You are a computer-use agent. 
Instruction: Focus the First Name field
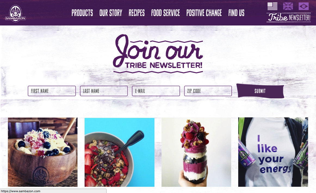(52, 91)
